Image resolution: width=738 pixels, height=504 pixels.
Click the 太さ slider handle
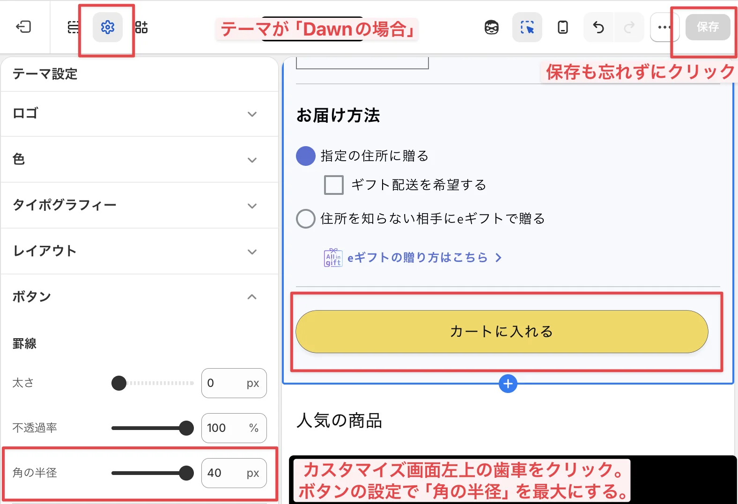pos(119,383)
